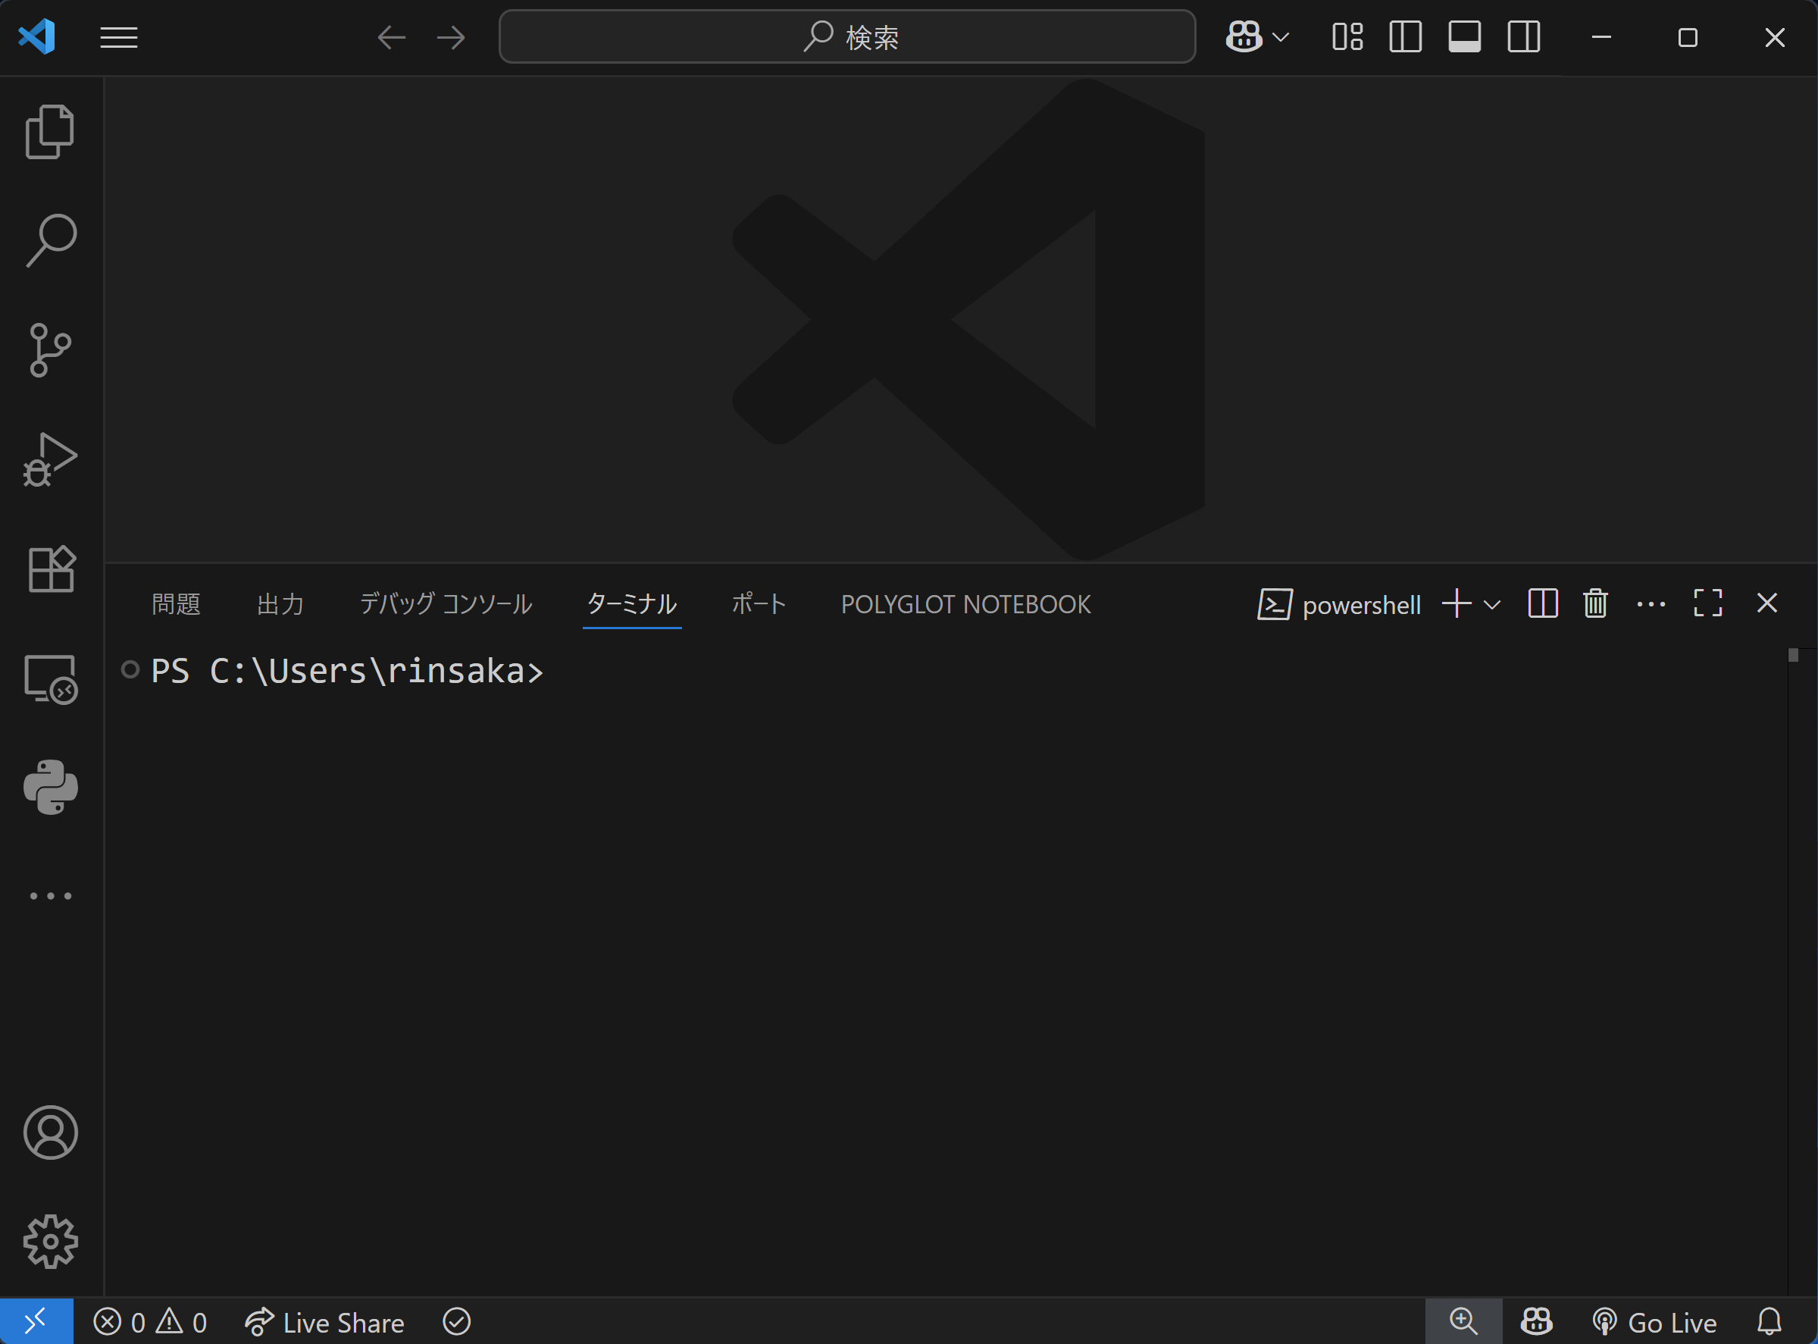Click the terminal prompt line
1818x1344 pixels.
pyautogui.click(x=347, y=671)
